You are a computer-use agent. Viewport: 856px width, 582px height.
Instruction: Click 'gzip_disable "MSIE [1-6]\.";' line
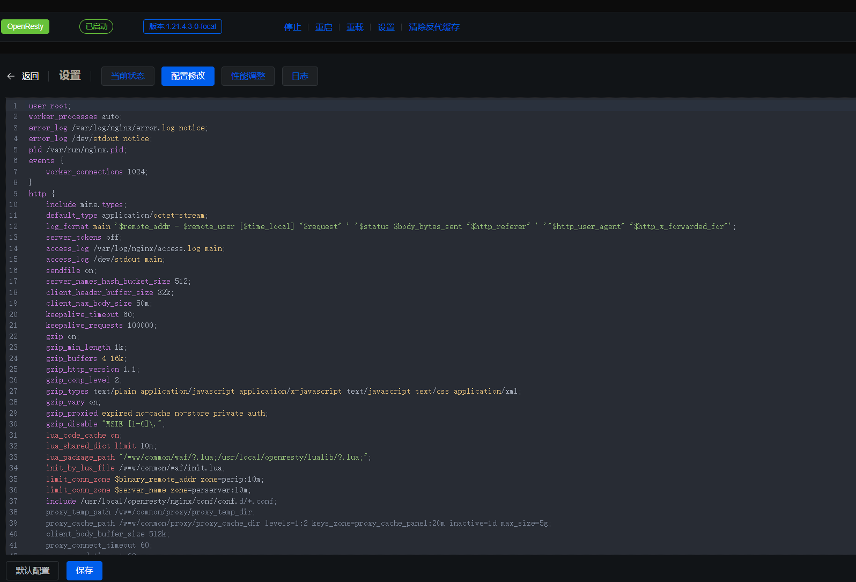(x=106, y=424)
